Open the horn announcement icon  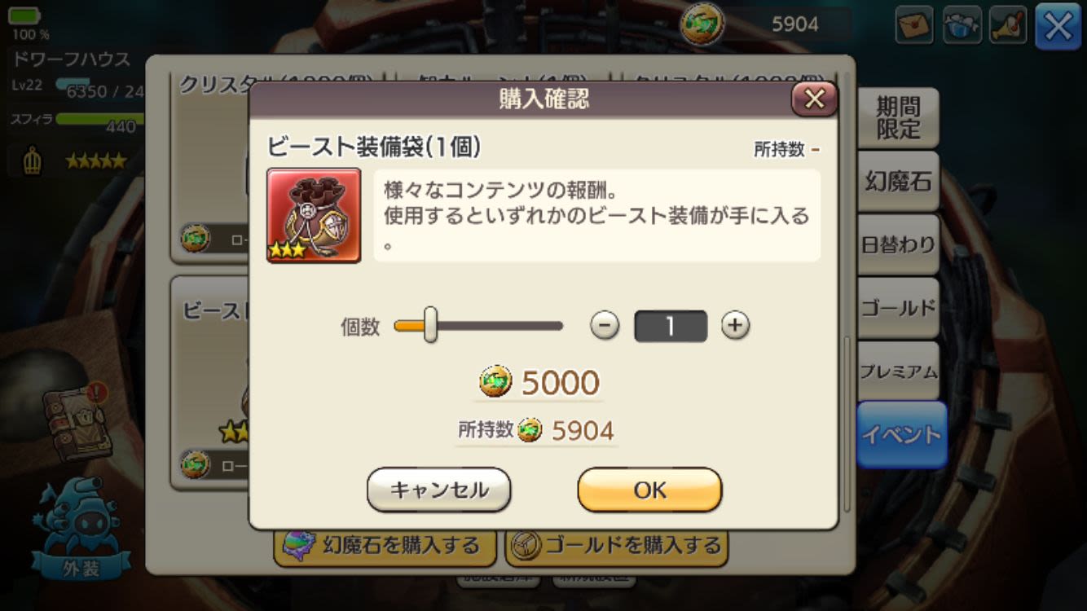[x=1009, y=25]
